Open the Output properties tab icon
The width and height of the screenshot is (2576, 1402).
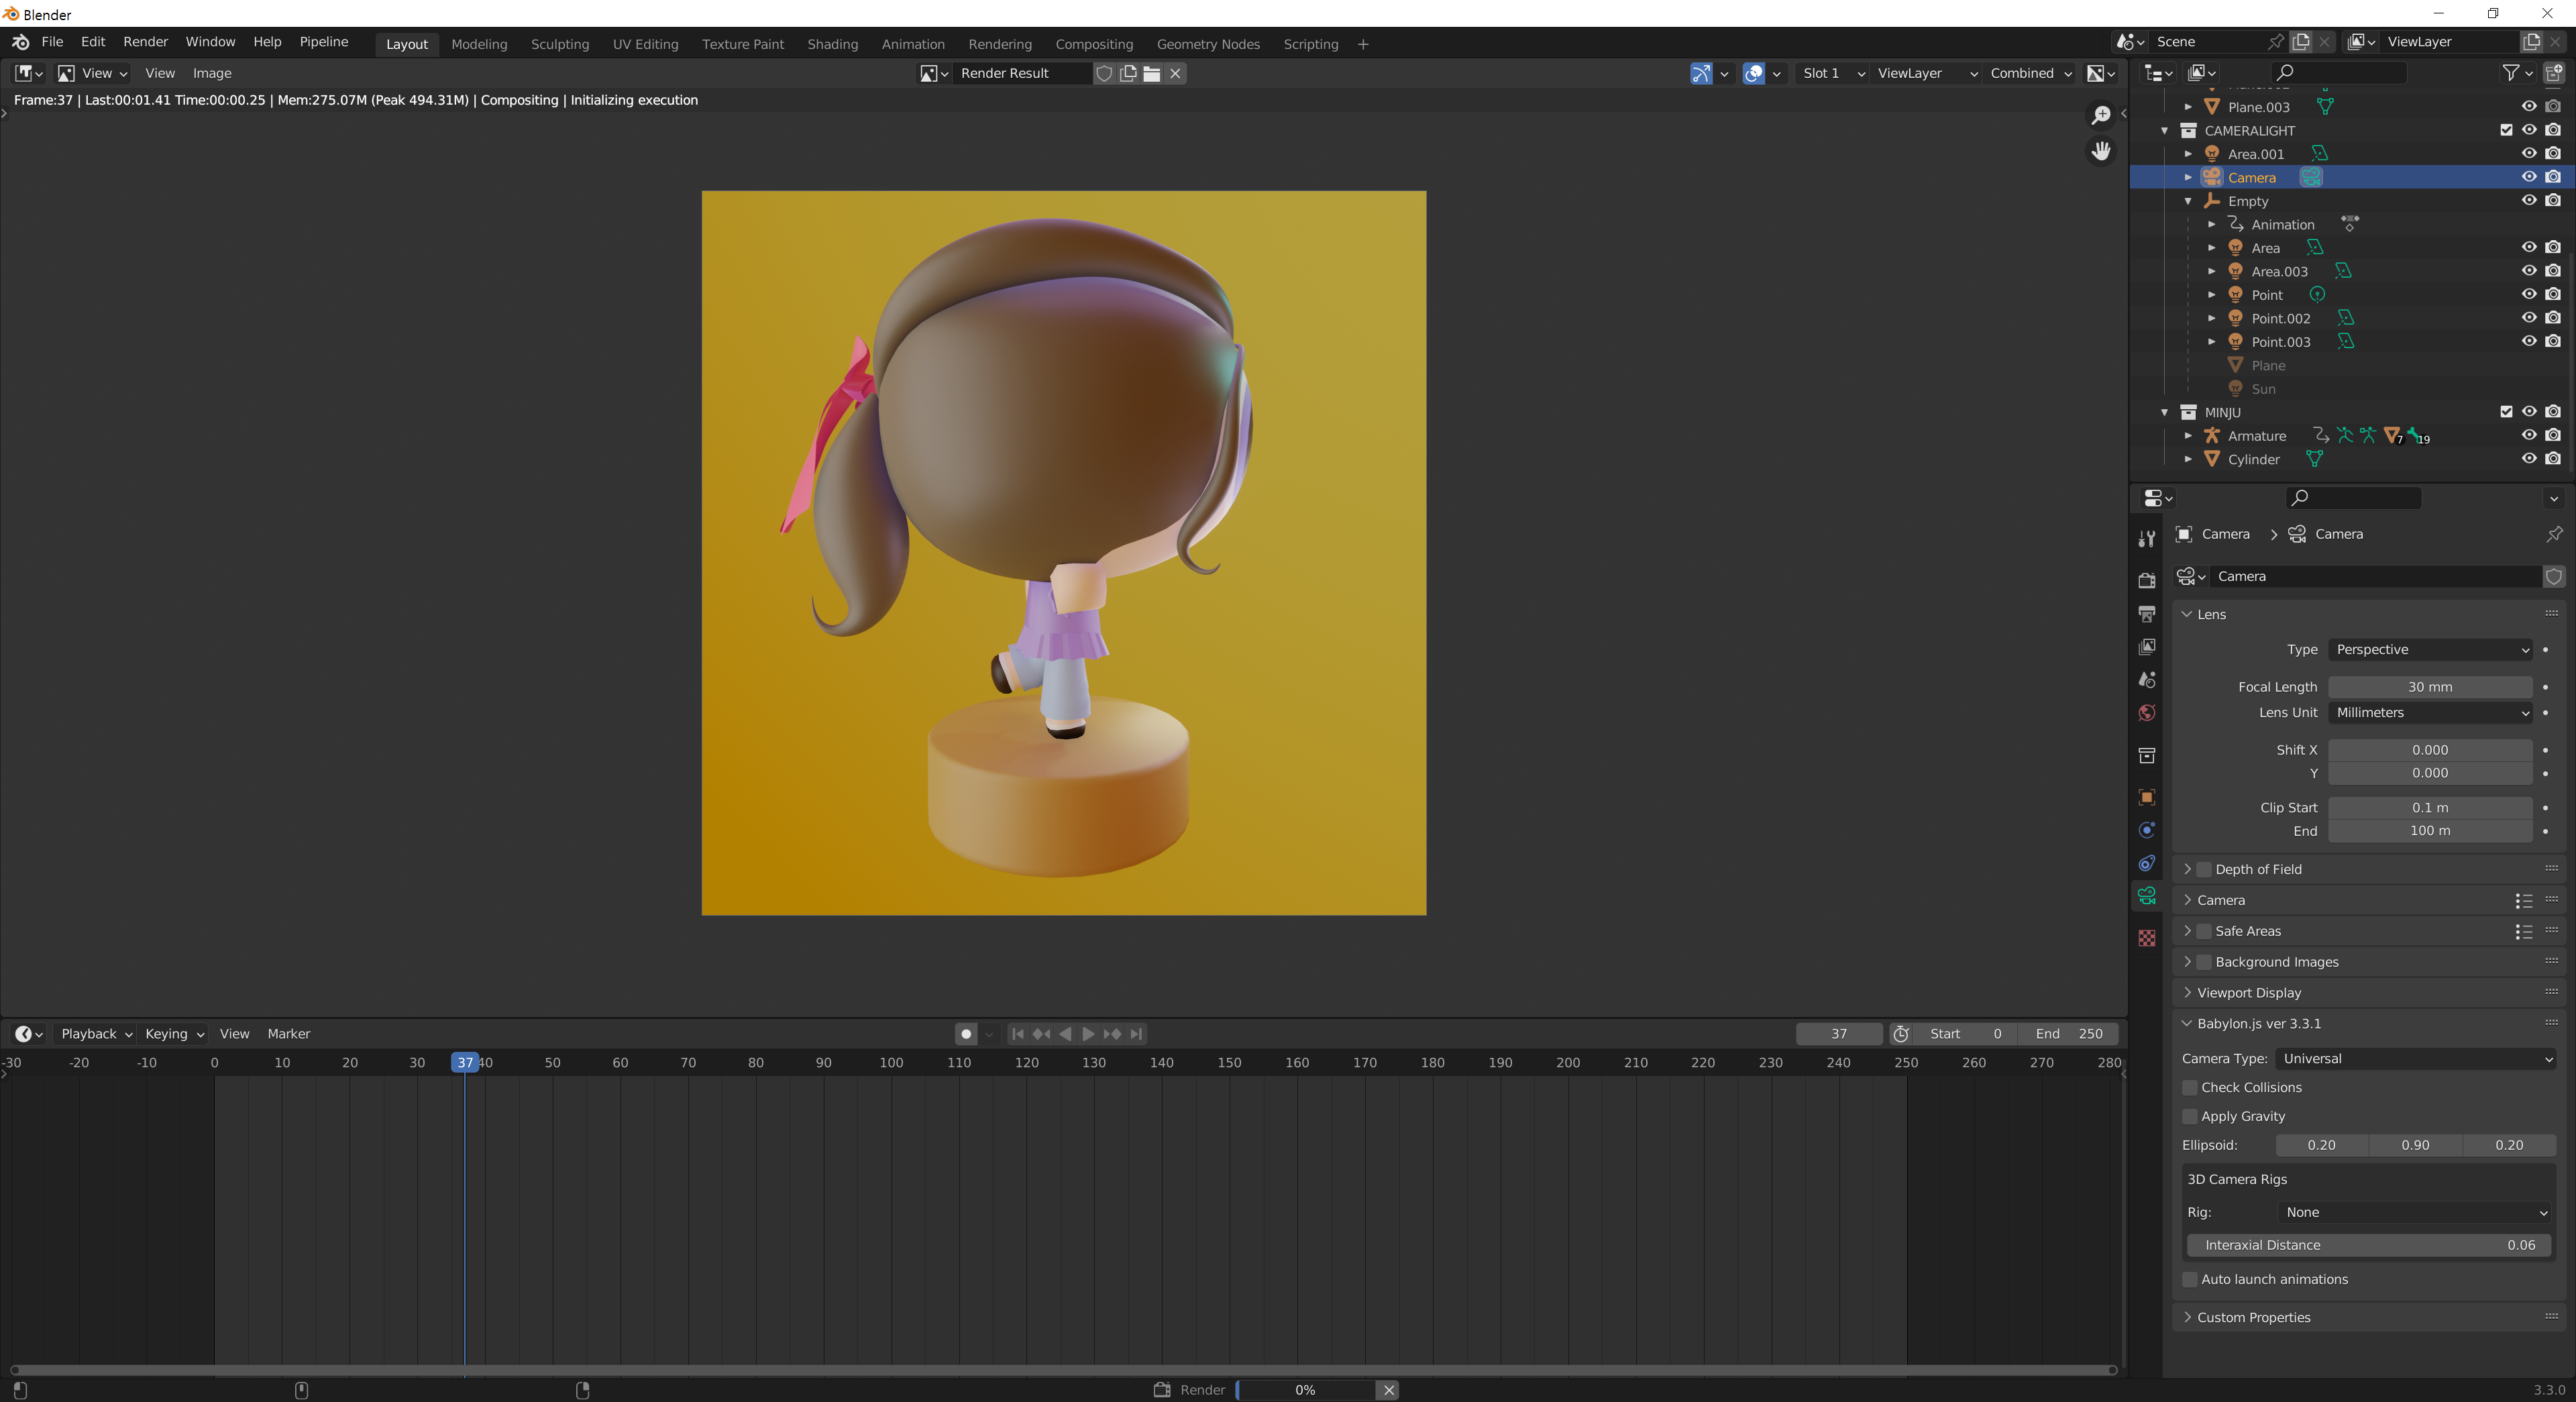click(2146, 613)
